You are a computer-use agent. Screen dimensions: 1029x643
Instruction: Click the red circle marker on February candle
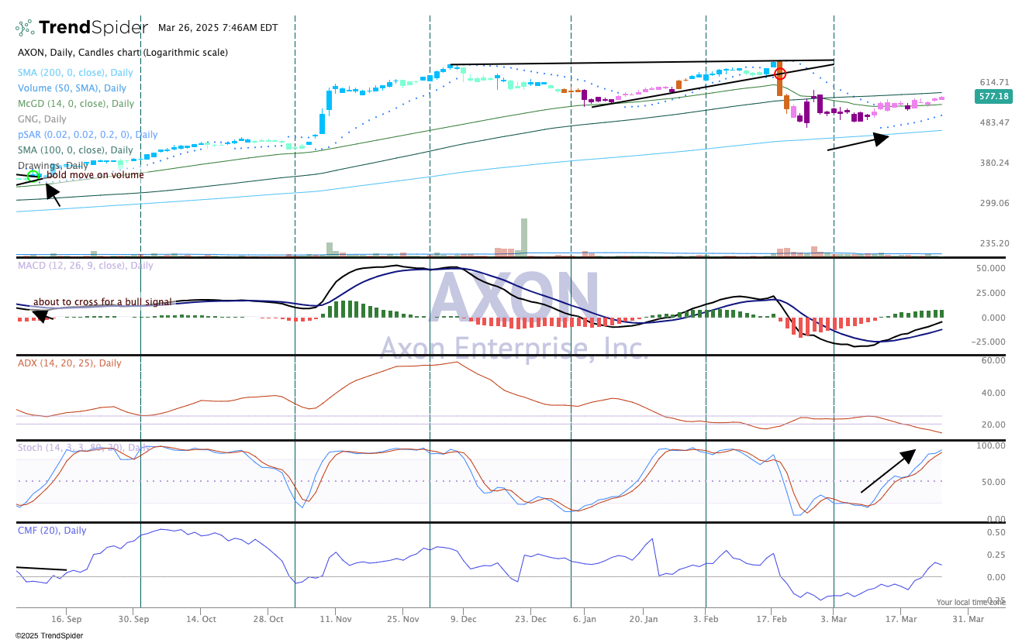pos(781,74)
